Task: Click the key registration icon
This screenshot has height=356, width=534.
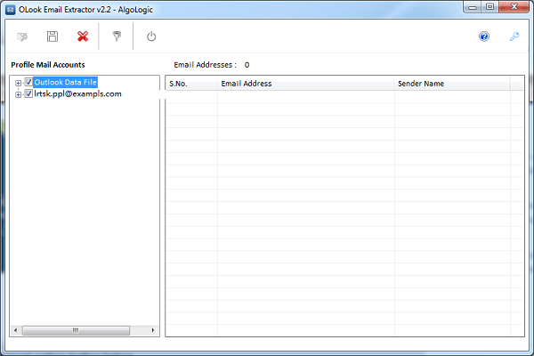Action: [514, 36]
